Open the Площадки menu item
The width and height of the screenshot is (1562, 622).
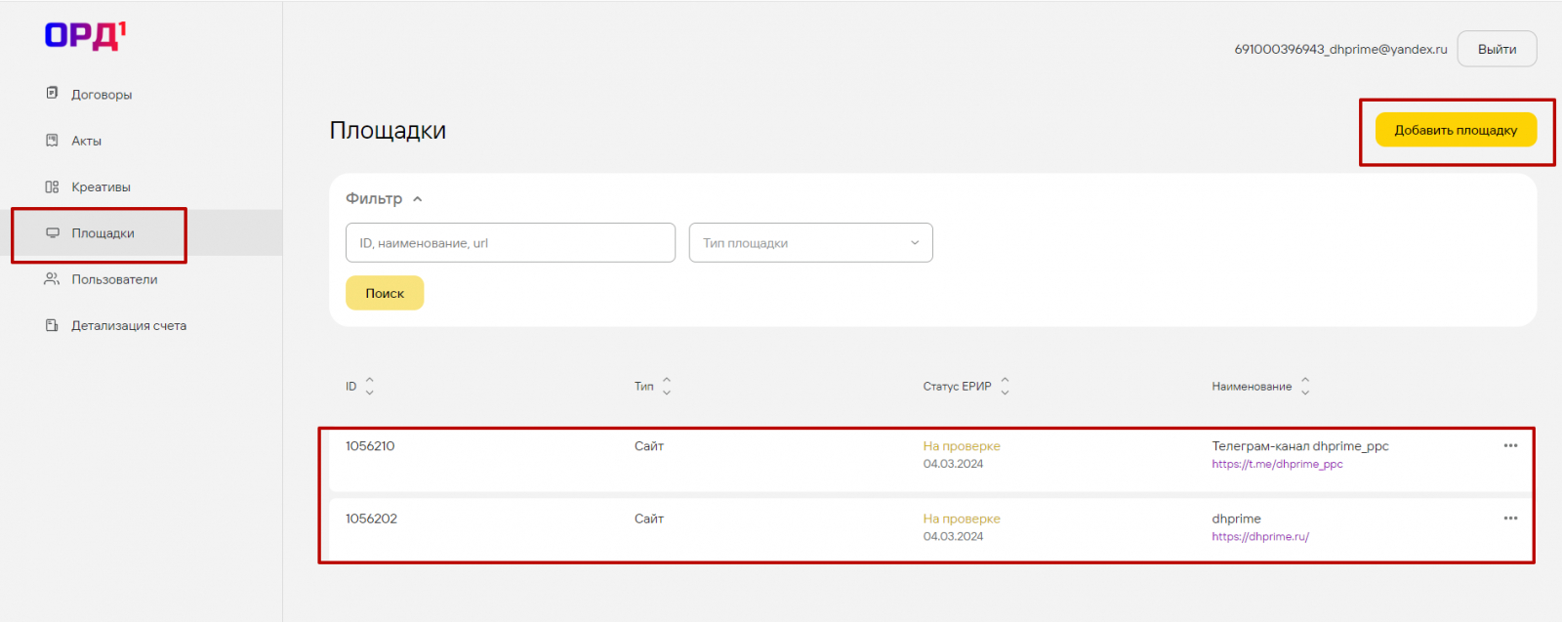pyautogui.click(x=103, y=233)
